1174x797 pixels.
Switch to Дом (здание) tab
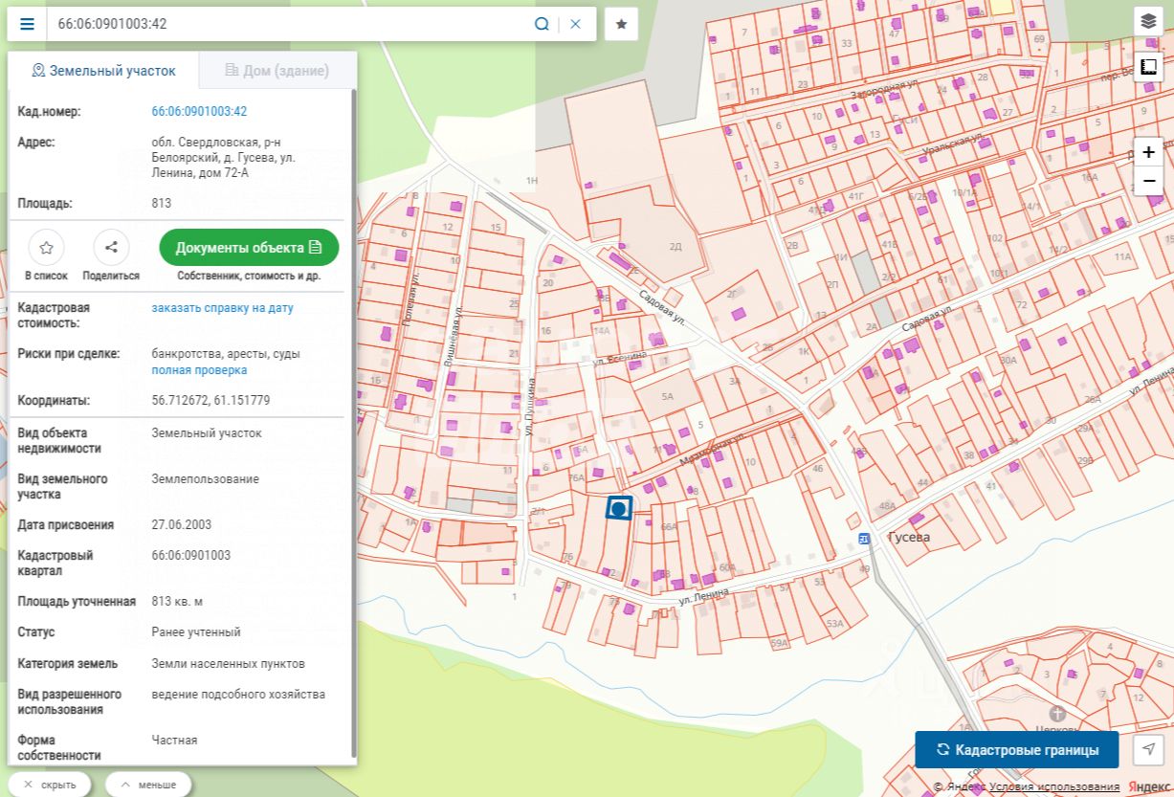pyautogui.click(x=277, y=71)
